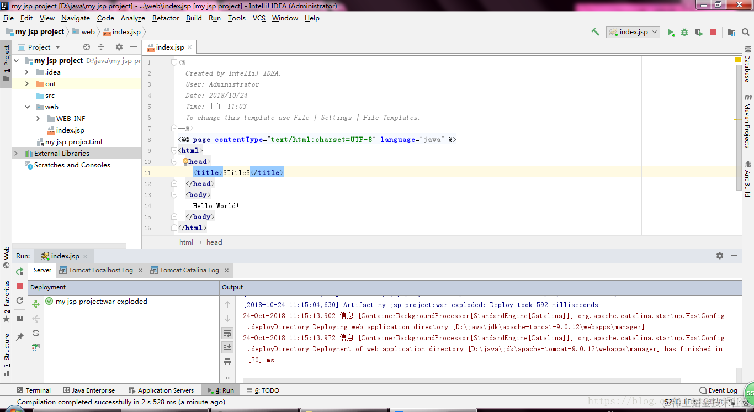The height and width of the screenshot is (412, 754).
Task: Rerun the server in the Run panel
Action: point(20,271)
